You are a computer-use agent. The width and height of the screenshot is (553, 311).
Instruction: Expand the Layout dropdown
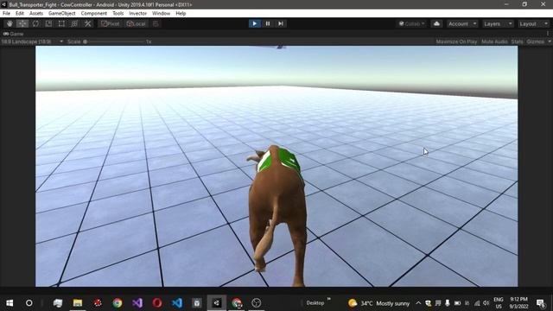(533, 23)
